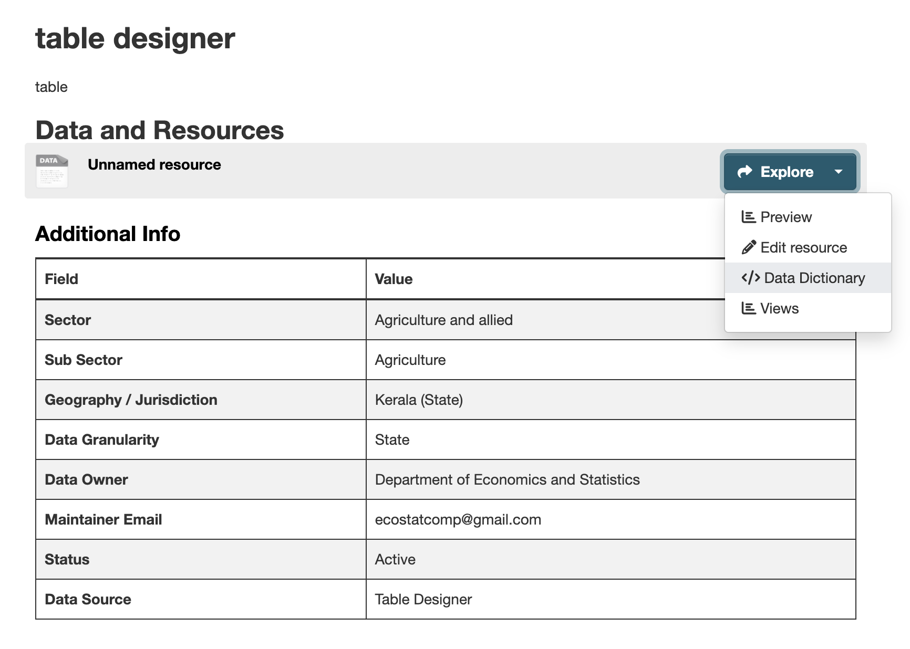910x649 pixels.
Task: Click the Active status value
Action: [395, 559]
